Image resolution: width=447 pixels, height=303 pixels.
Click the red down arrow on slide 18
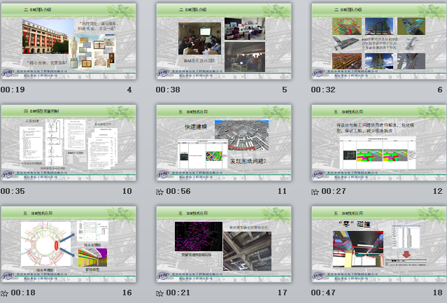404,255
